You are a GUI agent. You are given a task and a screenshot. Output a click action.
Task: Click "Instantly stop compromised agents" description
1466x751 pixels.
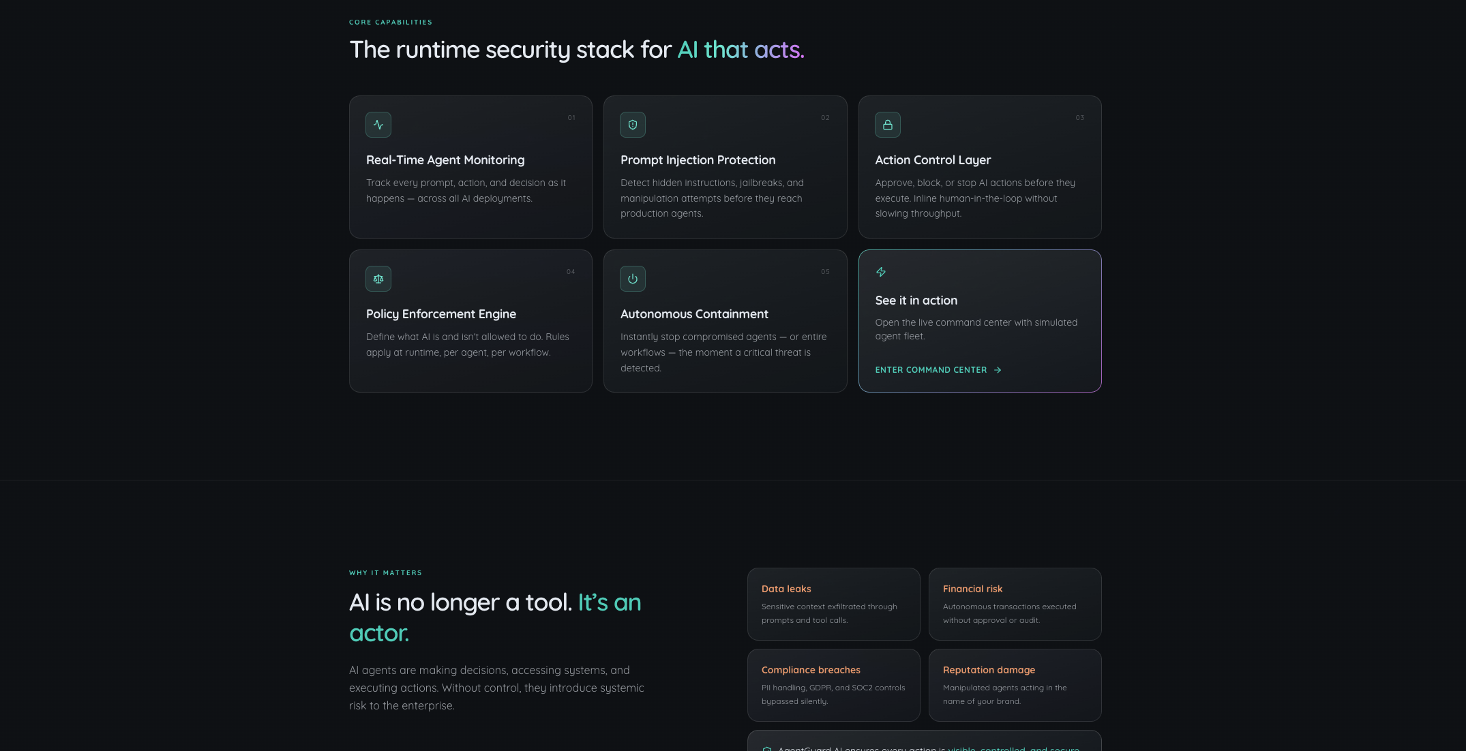click(x=723, y=352)
